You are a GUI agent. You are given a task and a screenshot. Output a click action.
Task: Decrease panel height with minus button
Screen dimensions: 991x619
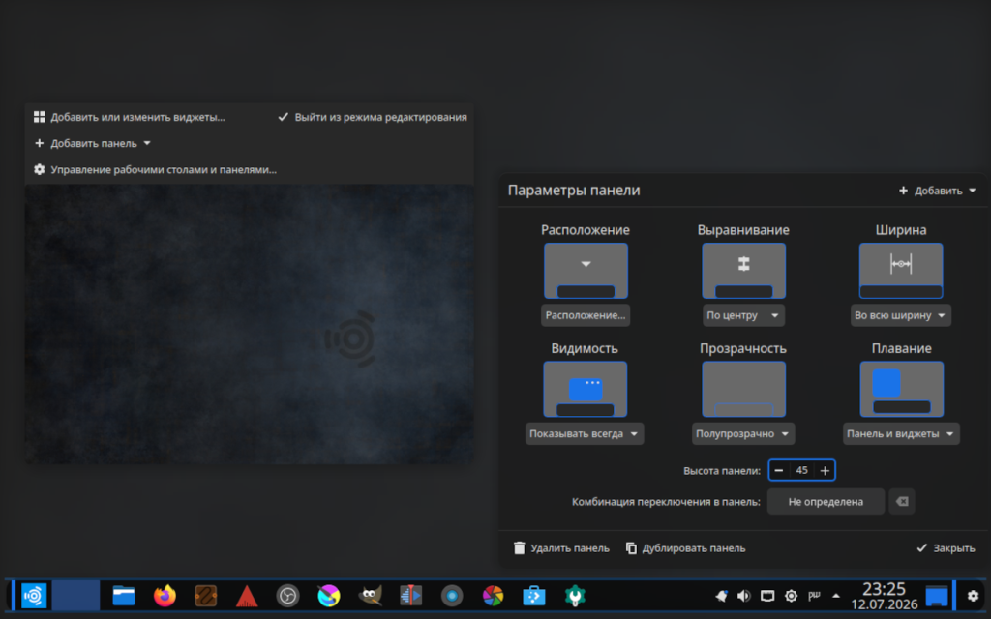(x=779, y=471)
